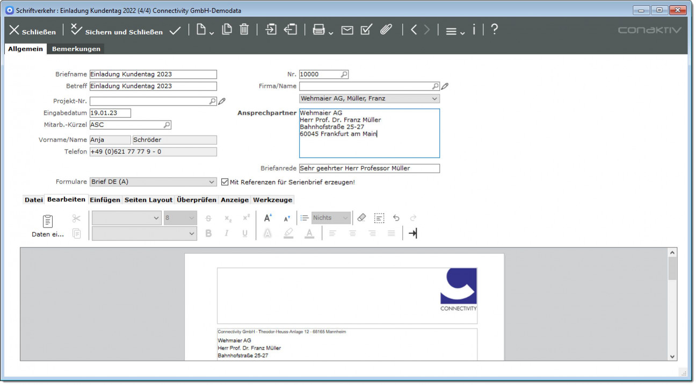Open the list style Nichts dropdown
Screen dimensions: 696x385
click(x=331, y=218)
